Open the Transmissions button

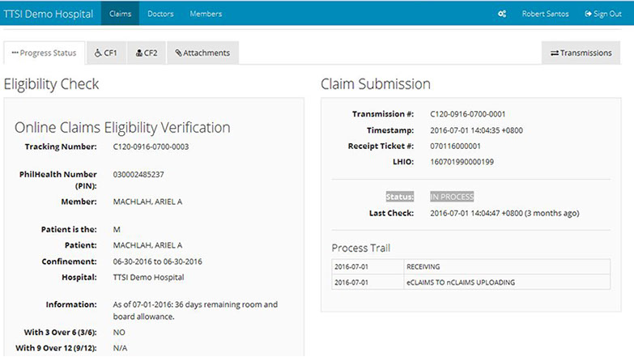(x=581, y=53)
